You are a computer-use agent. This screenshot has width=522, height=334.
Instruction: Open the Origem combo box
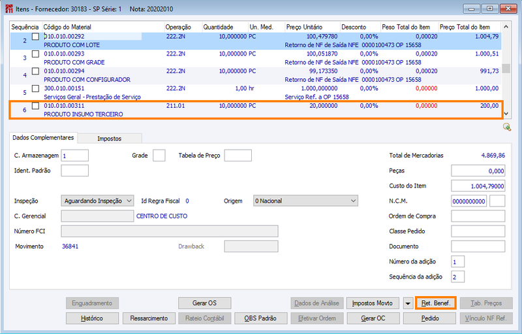pyautogui.click(x=305, y=201)
